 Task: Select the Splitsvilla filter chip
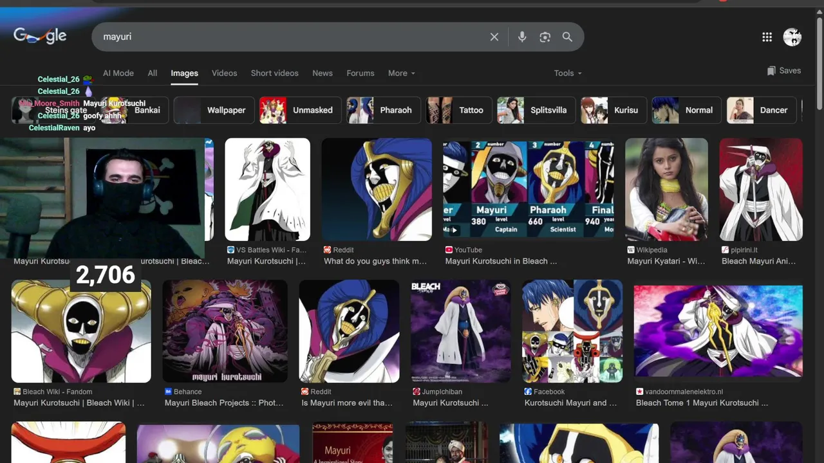[536, 110]
